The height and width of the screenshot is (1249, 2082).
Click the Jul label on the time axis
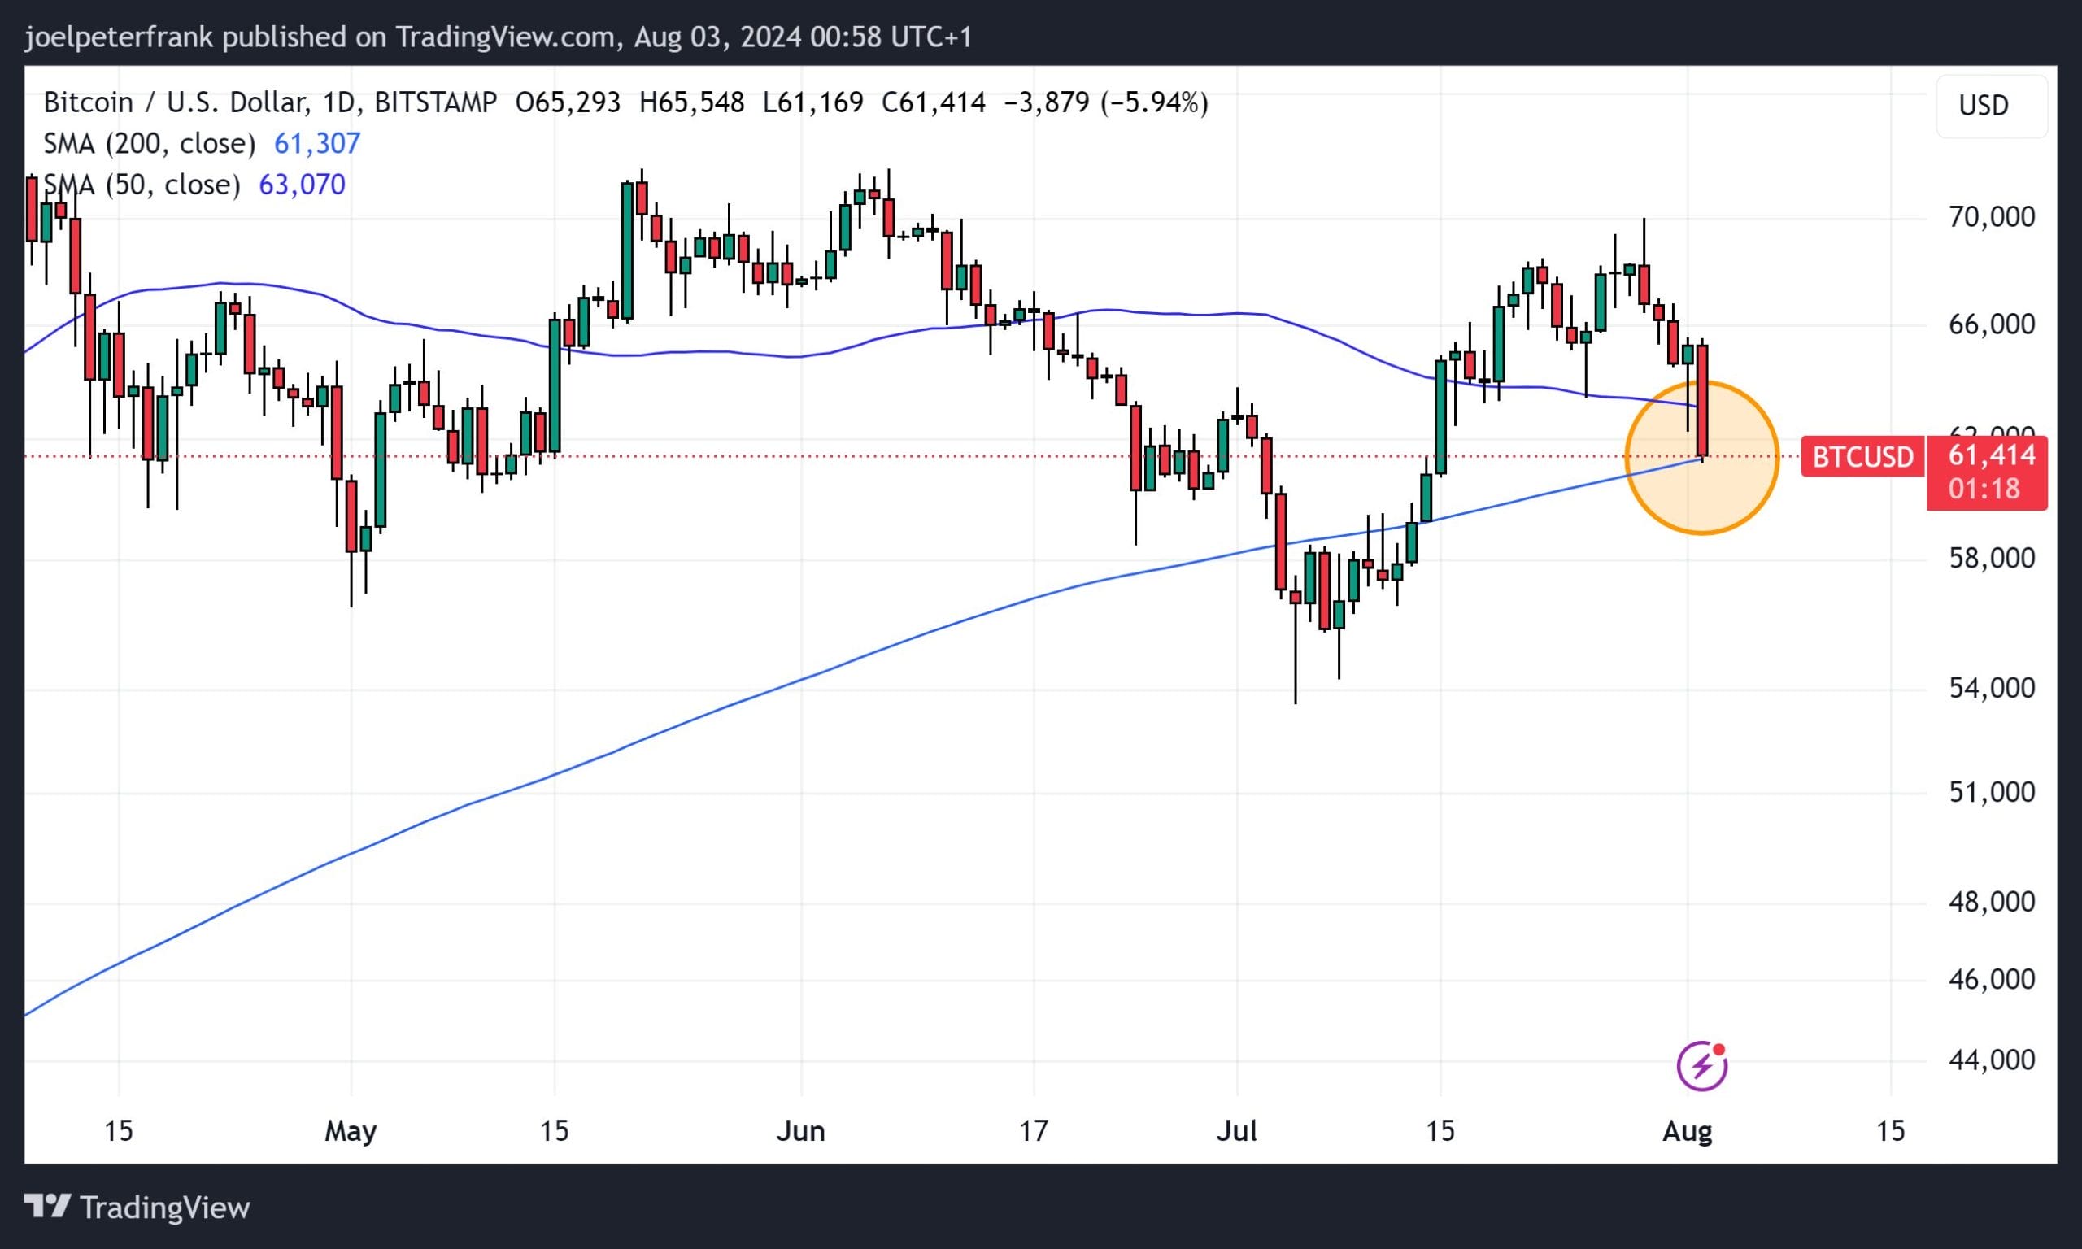(x=1237, y=1132)
